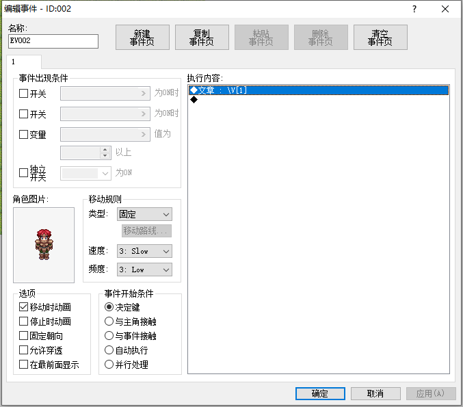
Task: Select the 文章 : \V[1] command line
Action: 319,90
